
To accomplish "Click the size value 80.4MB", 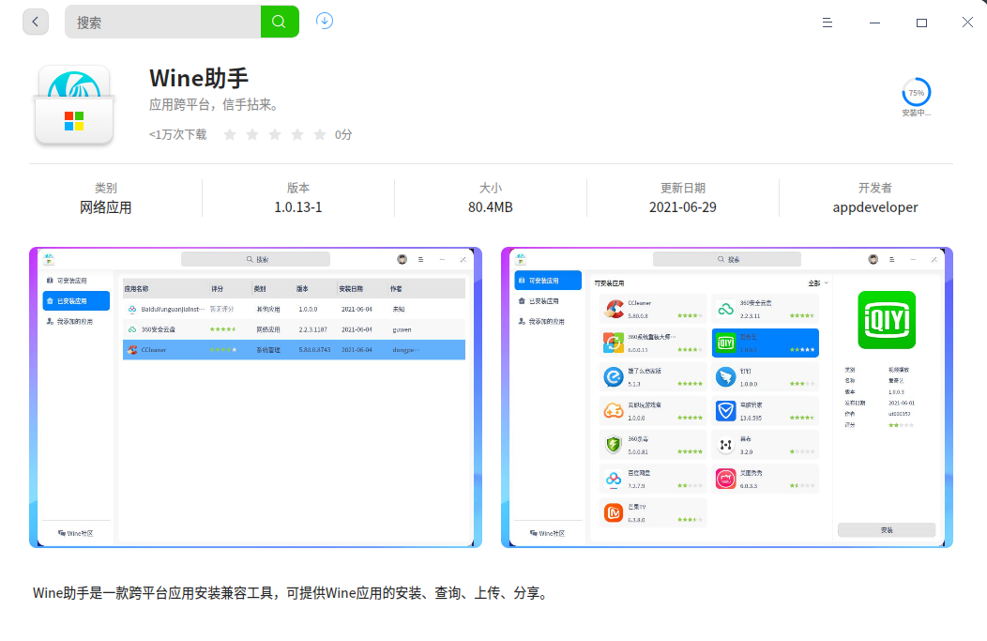I will 491,207.
